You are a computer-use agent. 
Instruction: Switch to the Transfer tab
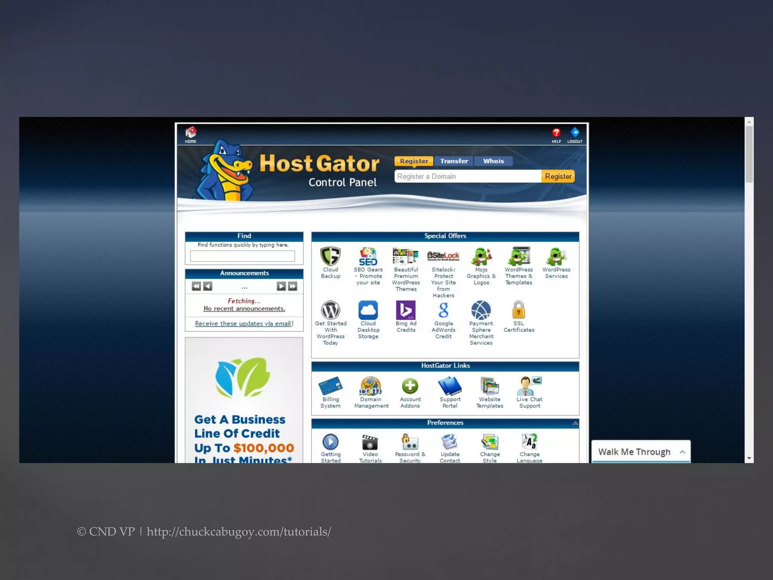(454, 161)
